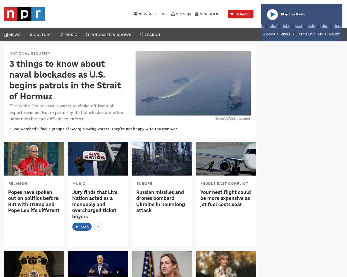347x277 pixels.
Task: Read the Live Nation monopoly article
Action: (x=95, y=204)
